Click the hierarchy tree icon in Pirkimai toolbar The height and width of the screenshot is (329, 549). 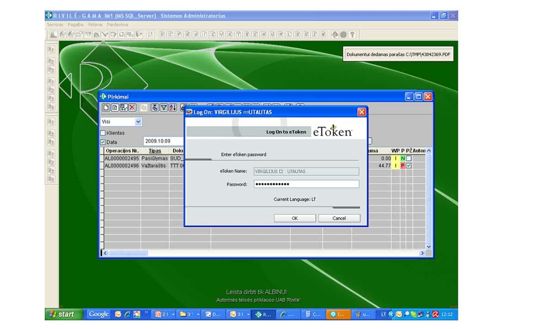click(x=155, y=108)
